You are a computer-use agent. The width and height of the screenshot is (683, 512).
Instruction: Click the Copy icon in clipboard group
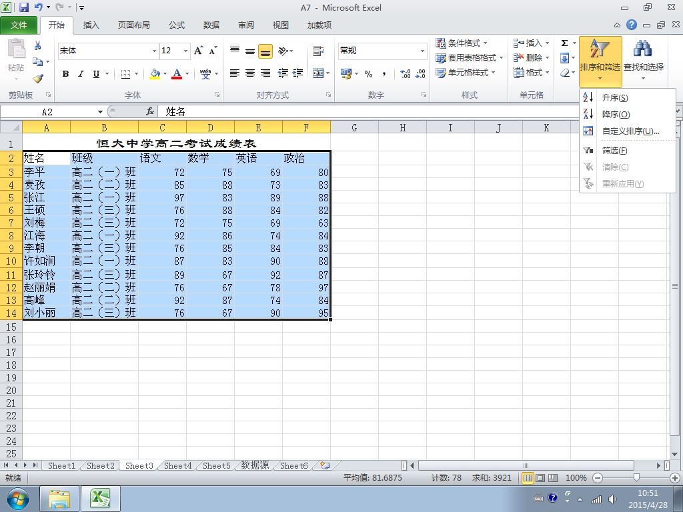(x=38, y=62)
